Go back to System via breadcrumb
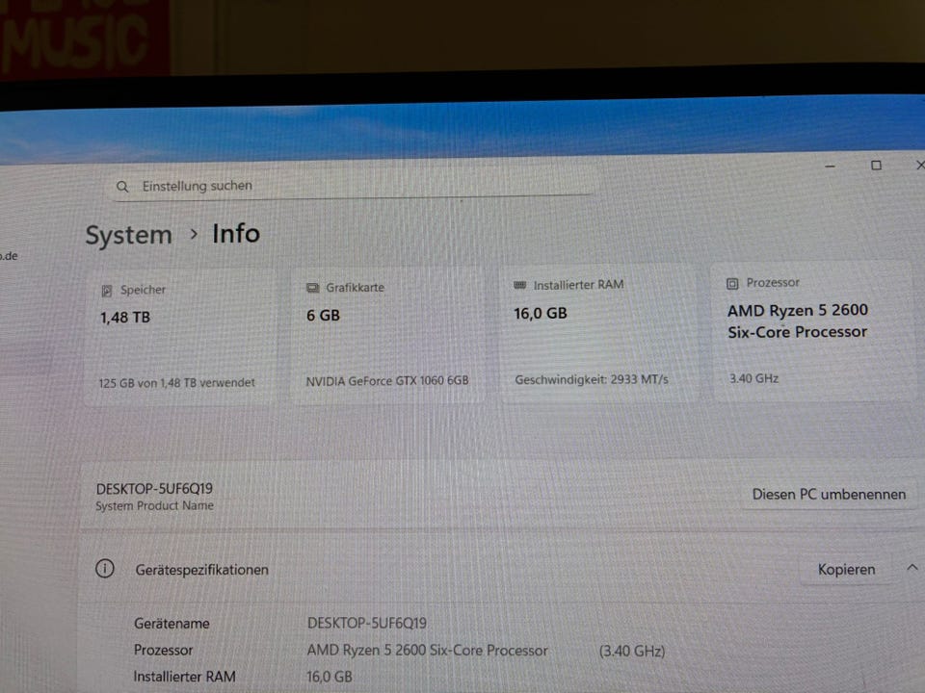This screenshot has height=693, width=925. (128, 236)
